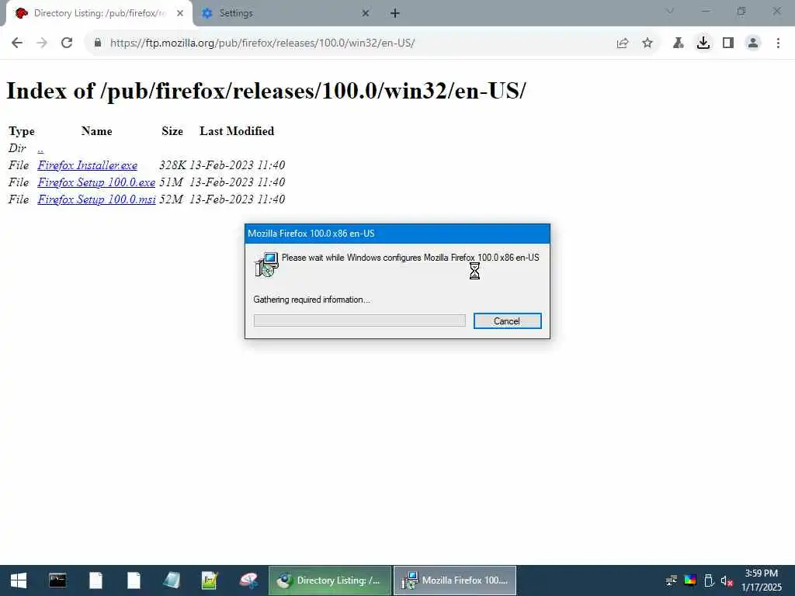Click the 'Gathering required information...' status text

pos(312,300)
